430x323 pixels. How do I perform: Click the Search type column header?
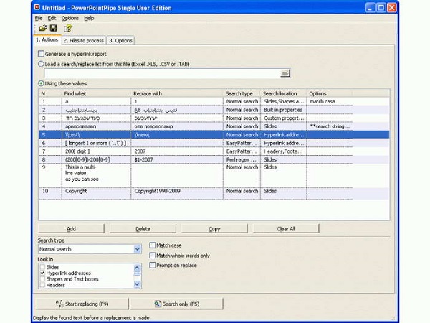[x=242, y=93]
